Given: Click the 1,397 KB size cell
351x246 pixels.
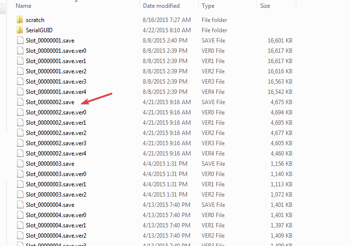Looking at the screenshot, I should pyautogui.click(x=281, y=225).
